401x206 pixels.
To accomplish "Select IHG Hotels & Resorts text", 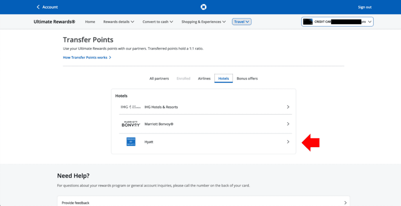I will (161, 107).
